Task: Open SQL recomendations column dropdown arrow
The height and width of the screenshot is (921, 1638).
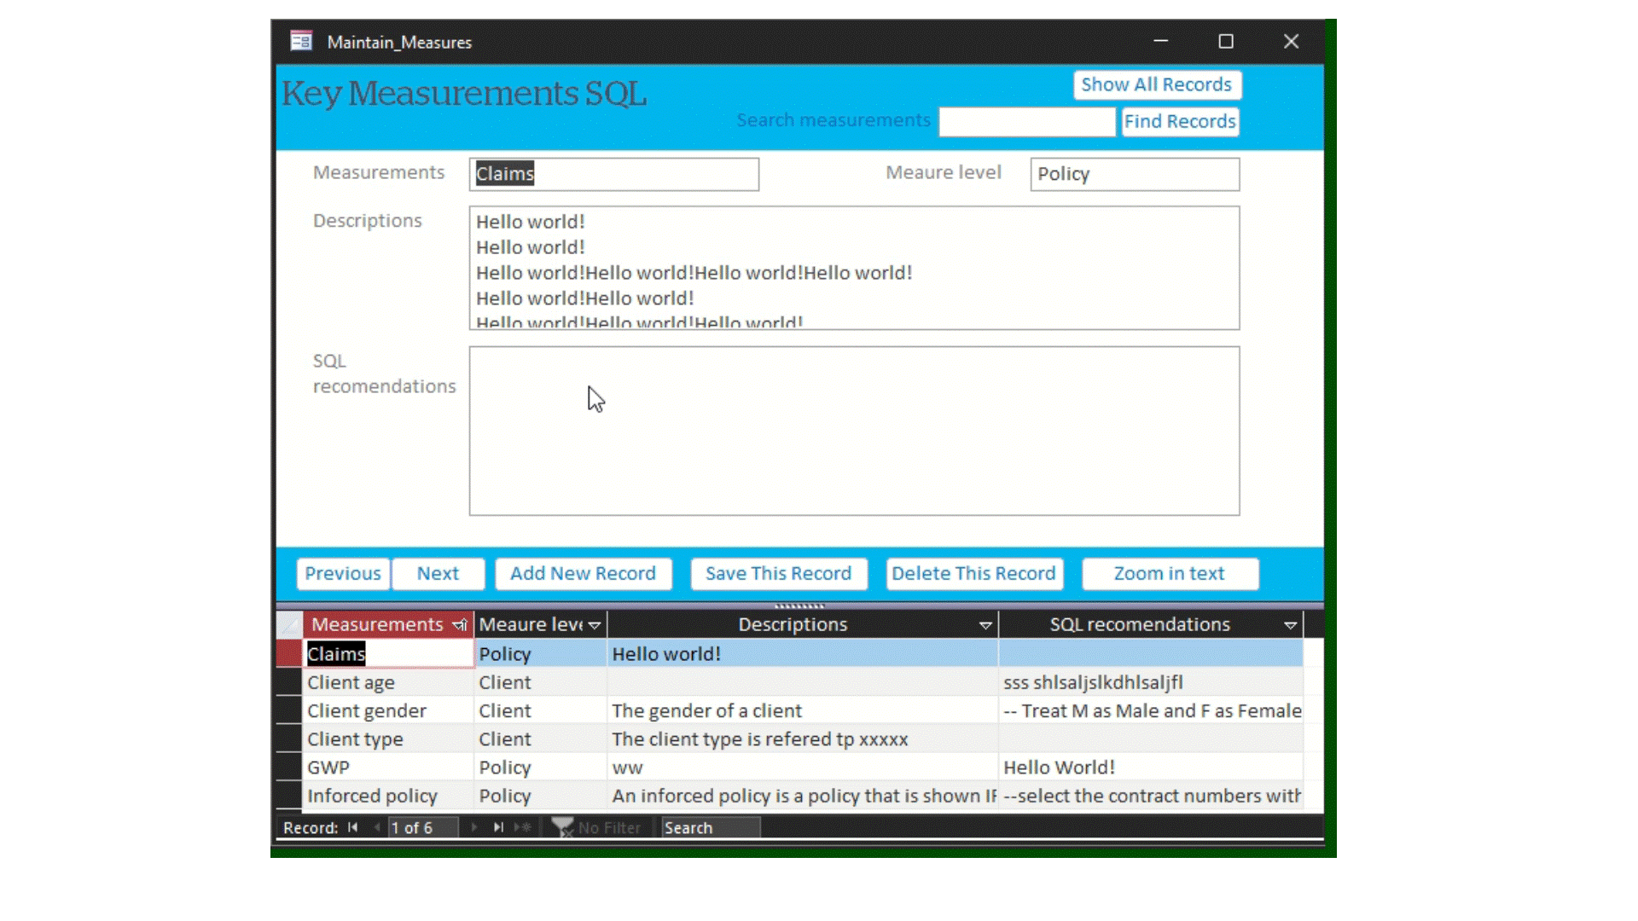Action: point(1290,625)
